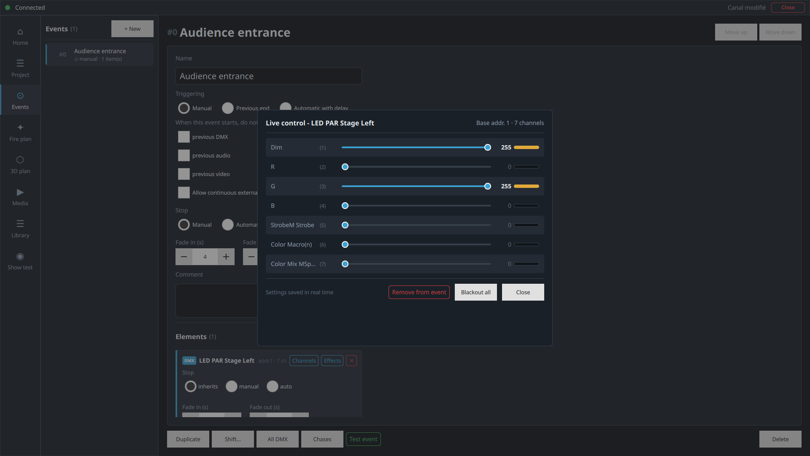Select manual stop option for element
This screenshot has width=810, height=456.
232,386
